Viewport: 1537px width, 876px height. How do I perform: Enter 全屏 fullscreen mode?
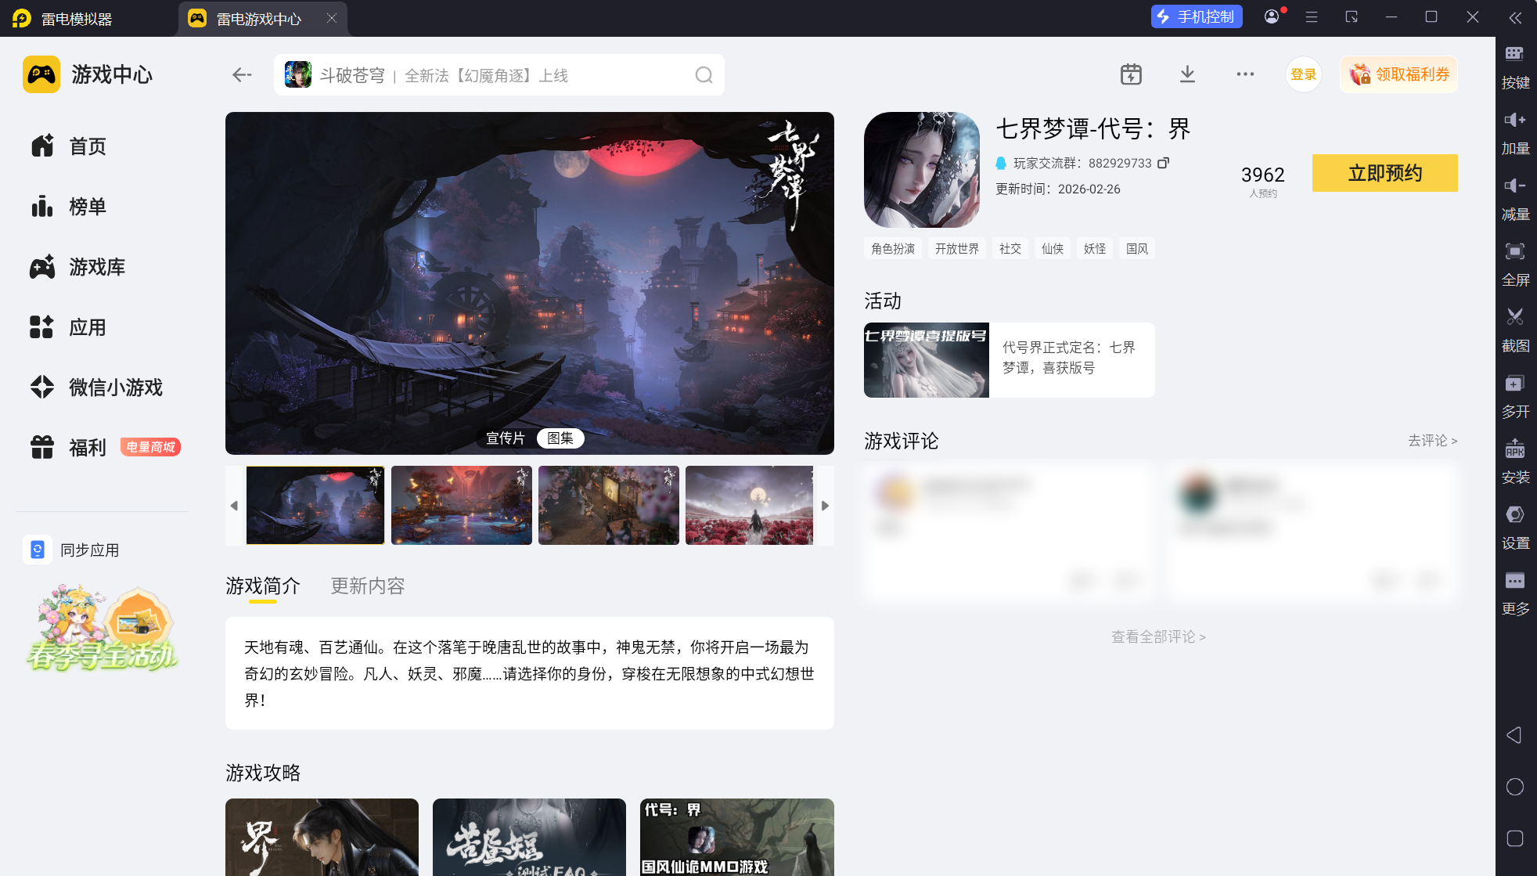click(x=1515, y=265)
